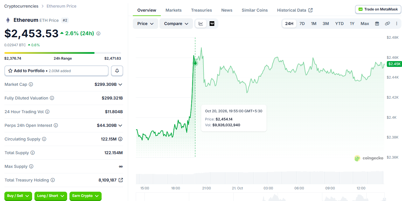This screenshot has width=402, height=201.
Task: Click the price alert bell icon
Action: (117, 71)
